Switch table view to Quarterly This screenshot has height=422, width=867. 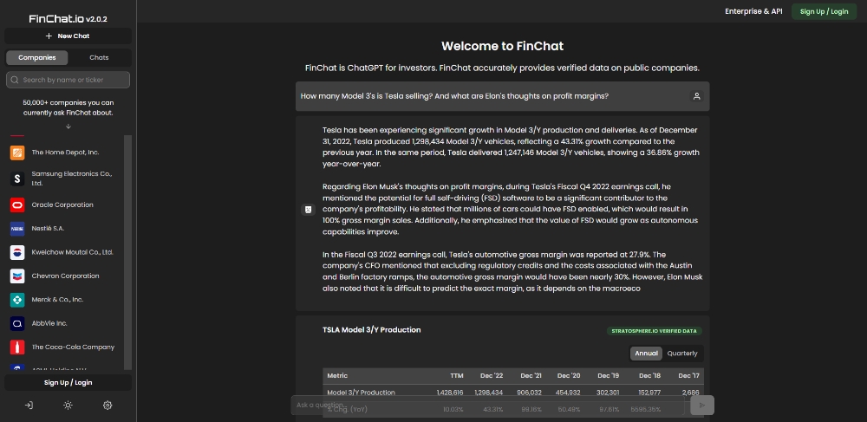pyautogui.click(x=682, y=354)
